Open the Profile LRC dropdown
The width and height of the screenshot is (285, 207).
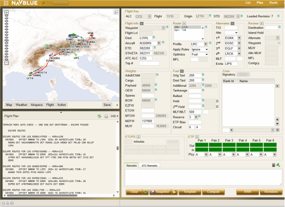204,43
